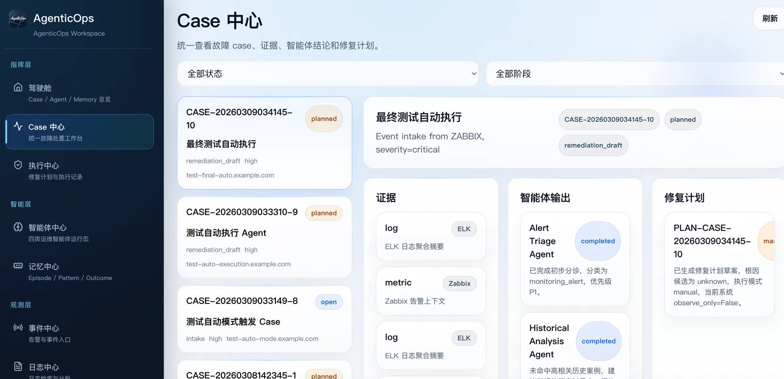Open Historical Analysis Agent output card
The image size is (784, 379).
(x=575, y=346)
